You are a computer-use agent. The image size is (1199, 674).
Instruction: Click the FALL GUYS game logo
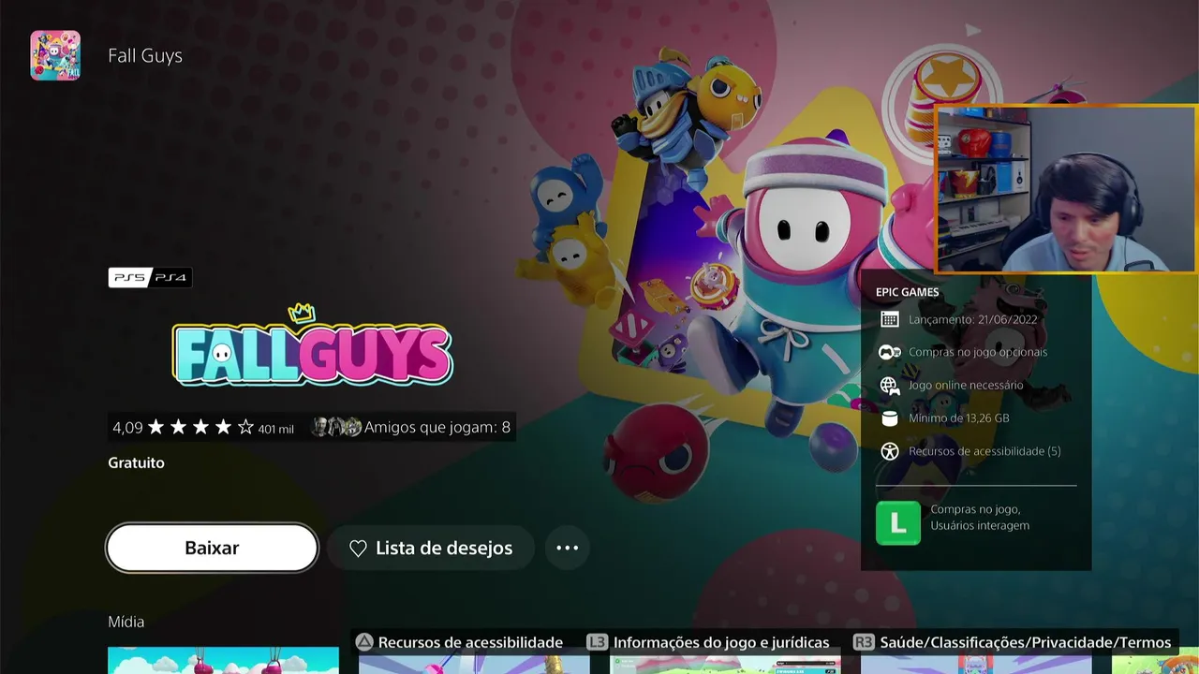312,344
